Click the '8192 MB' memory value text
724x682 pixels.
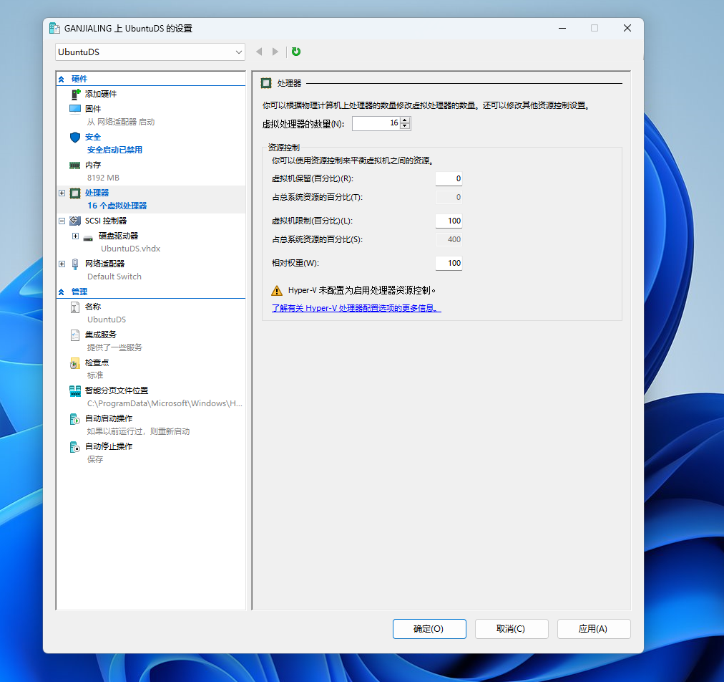[x=103, y=178]
